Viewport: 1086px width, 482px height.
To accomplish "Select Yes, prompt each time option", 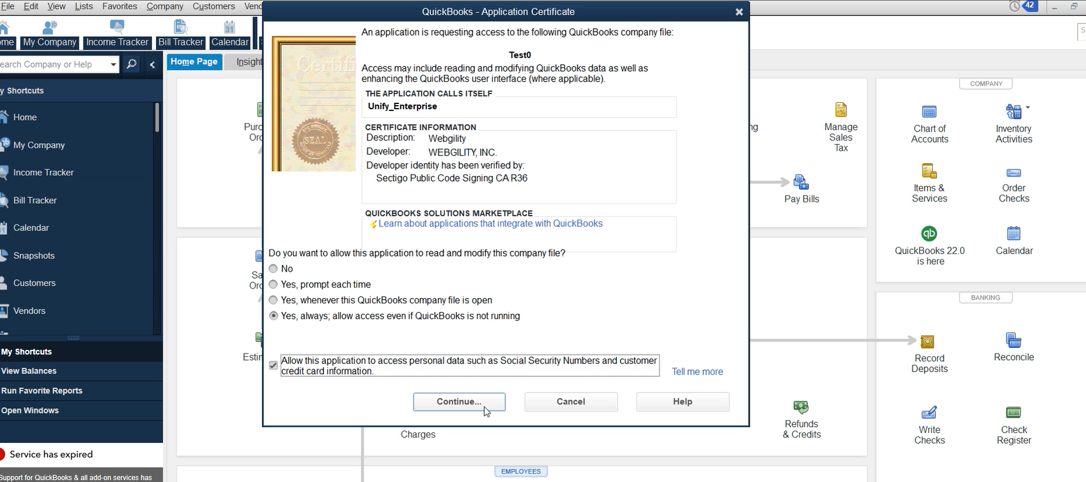I will (273, 285).
